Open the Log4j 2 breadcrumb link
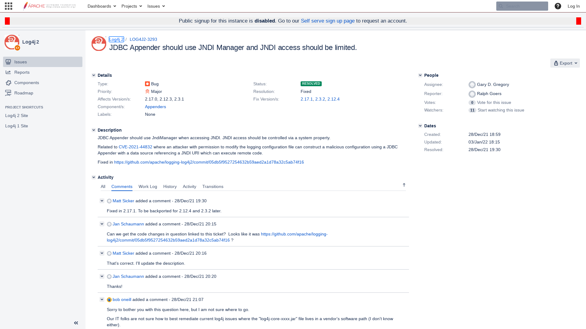This screenshot has width=586, height=329. coord(116,39)
